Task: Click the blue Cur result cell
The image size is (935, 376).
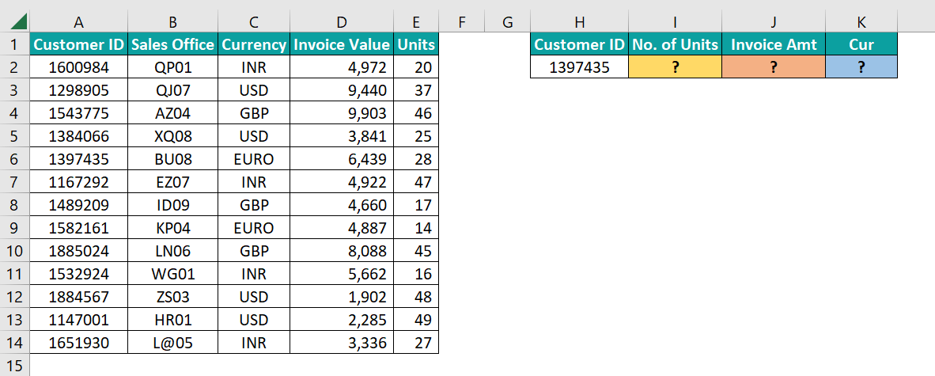Action: pos(861,67)
